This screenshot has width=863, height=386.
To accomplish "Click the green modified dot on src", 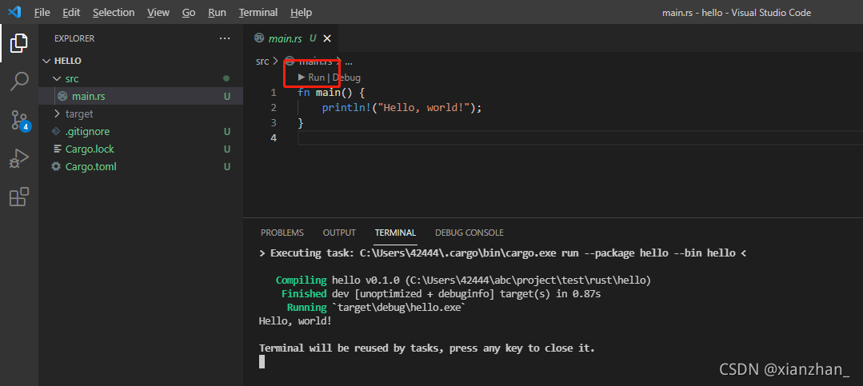I will [226, 78].
